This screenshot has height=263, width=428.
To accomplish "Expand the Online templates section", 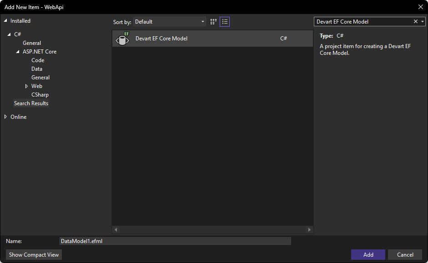I will 6,117.
